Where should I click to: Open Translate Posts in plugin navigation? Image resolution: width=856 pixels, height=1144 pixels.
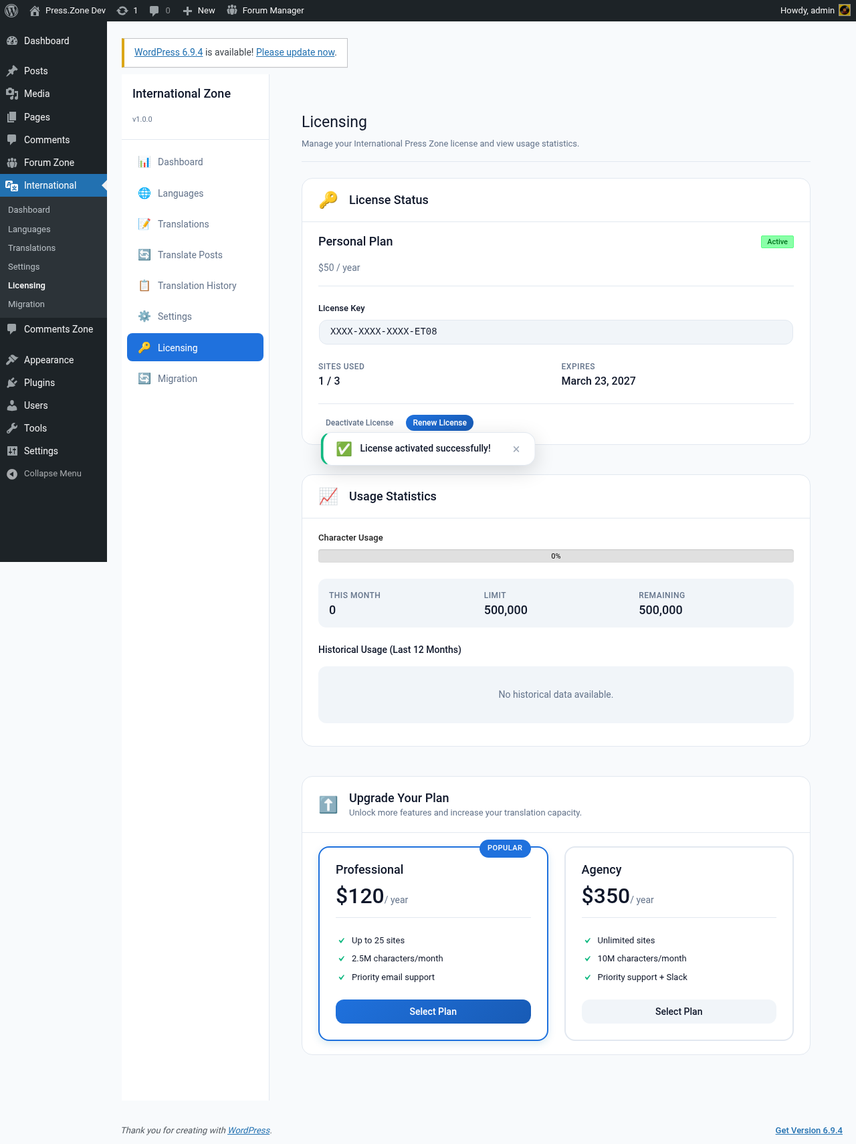point(195,255)
